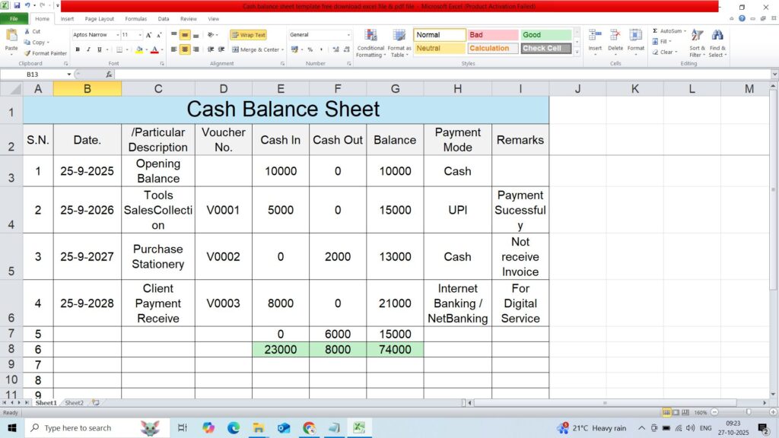Viewport: 779px width, 438px height.
Task: Click Merge & Center button
Action: (x=256, y=49)
